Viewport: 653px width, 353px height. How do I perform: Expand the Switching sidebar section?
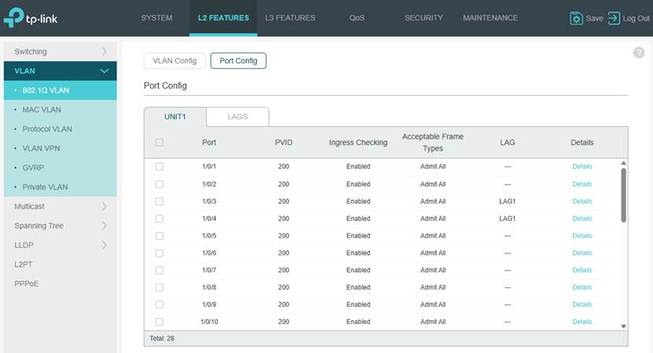point(104,52)
